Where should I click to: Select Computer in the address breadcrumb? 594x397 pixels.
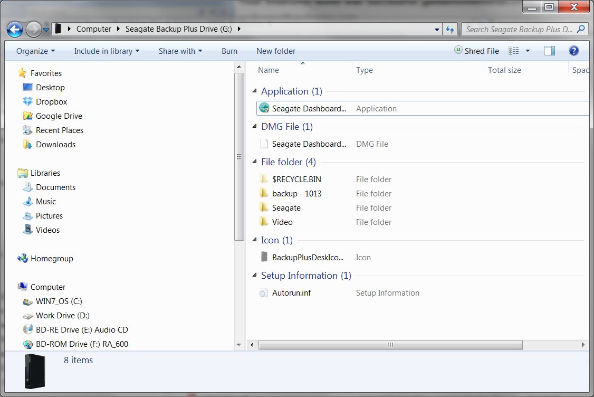[x=93, y=29]
